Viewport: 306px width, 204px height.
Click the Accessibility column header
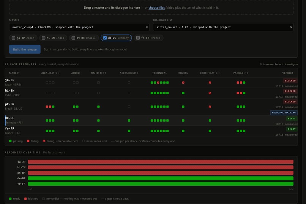point(129,73)
